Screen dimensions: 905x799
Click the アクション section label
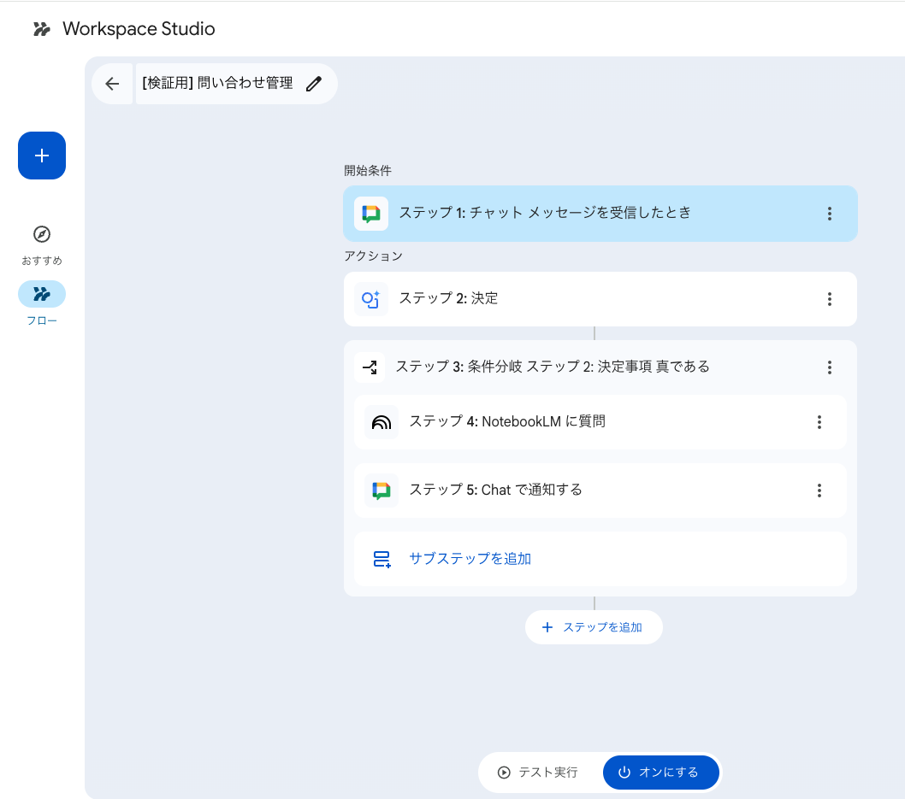tap(373, 256)
